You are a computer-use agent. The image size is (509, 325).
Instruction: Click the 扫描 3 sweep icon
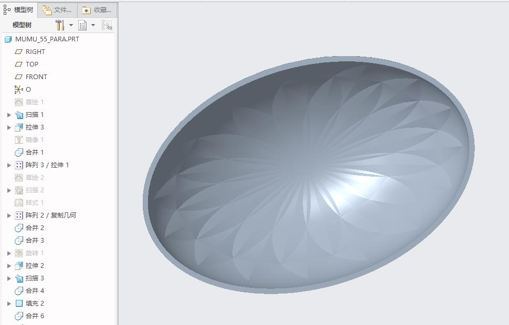pos(19,278)
